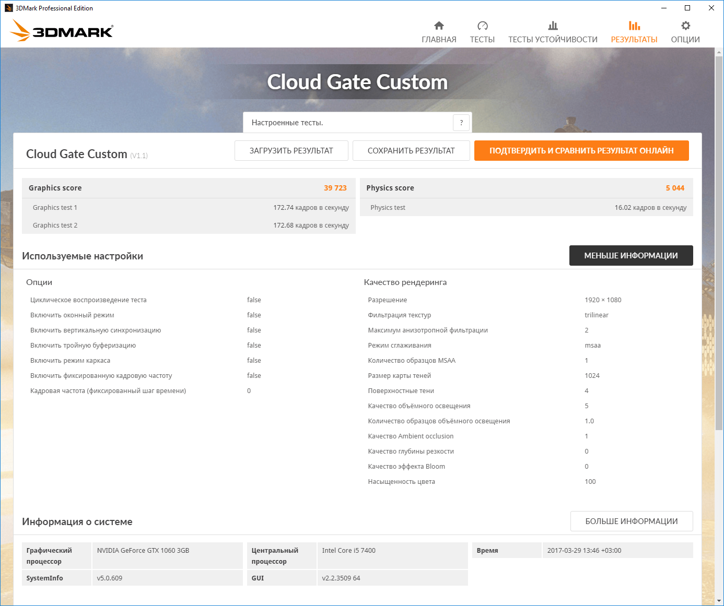This screenshot has width=724, height=606.
Task: Click the scrollbar up arrow
Action: tap(719, 52)
